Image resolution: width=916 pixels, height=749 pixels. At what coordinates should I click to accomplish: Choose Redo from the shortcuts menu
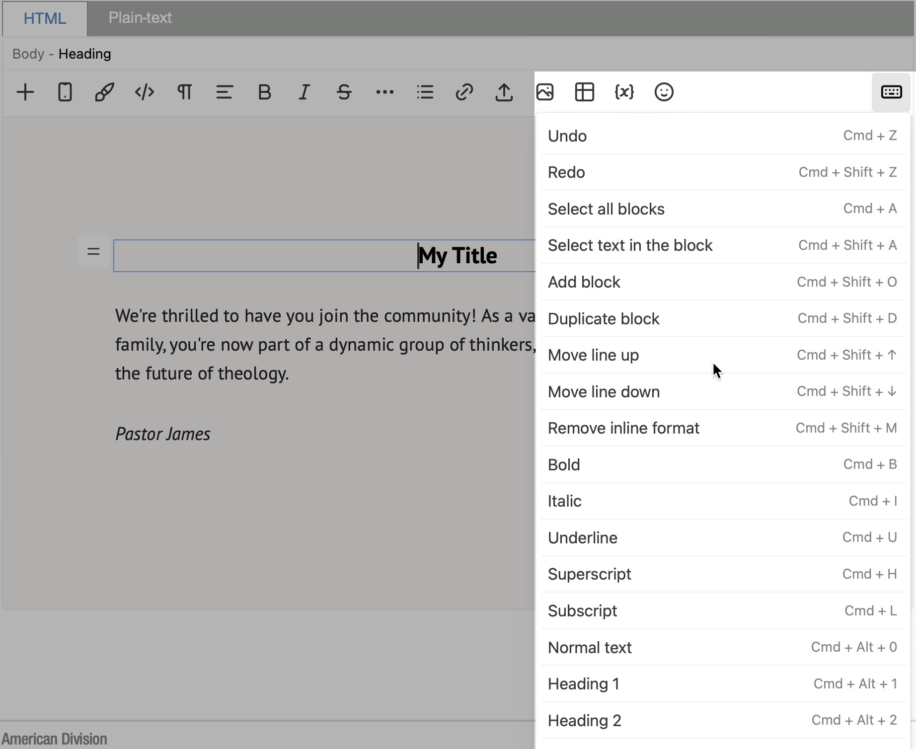[x=723, y=172]
